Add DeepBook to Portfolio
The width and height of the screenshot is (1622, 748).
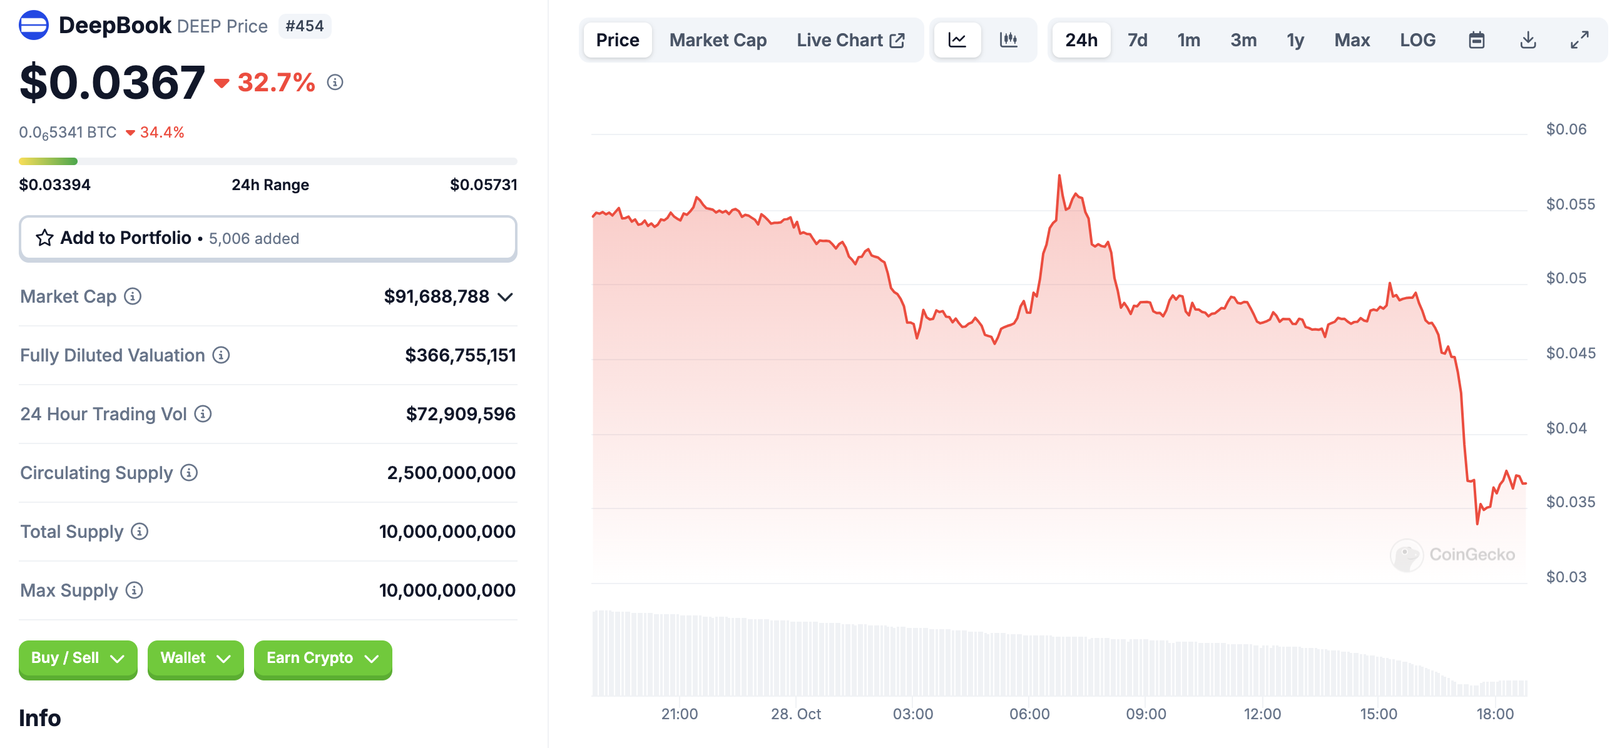click(x=268, y=238)
